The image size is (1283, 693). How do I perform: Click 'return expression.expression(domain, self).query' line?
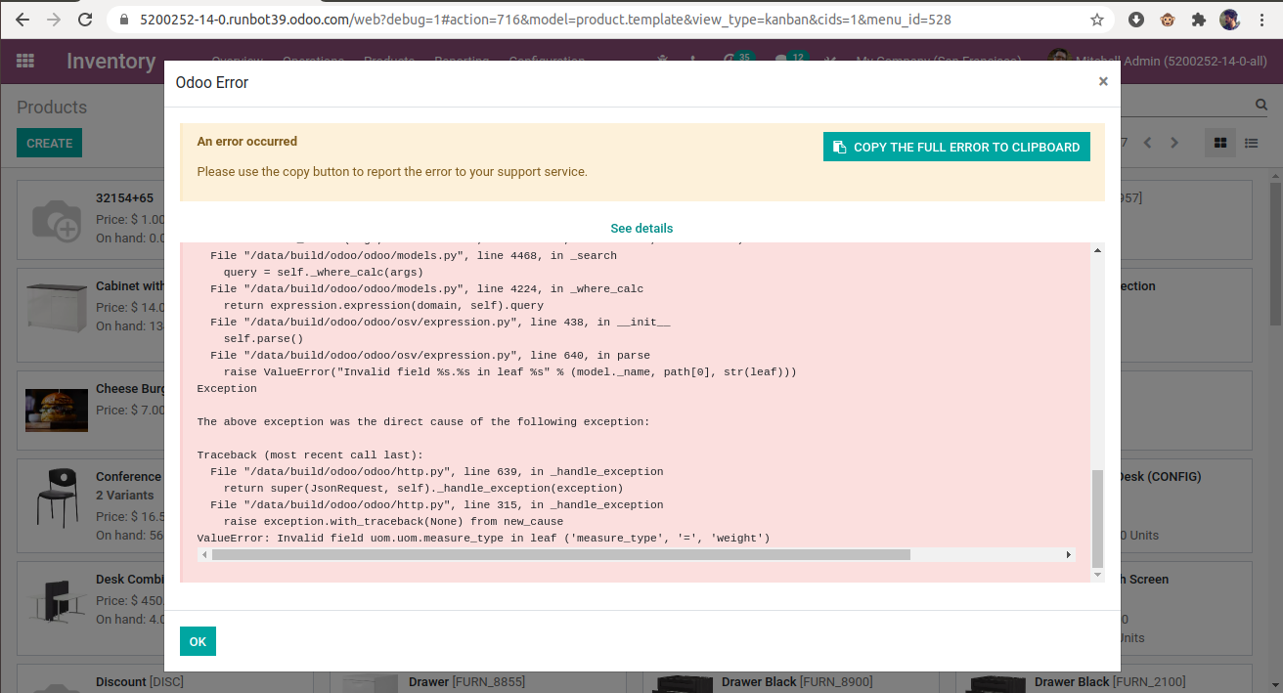(383, 306)
